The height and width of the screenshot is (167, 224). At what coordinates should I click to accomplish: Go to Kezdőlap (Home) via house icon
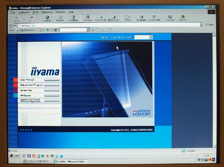click(x=73, y=17)
